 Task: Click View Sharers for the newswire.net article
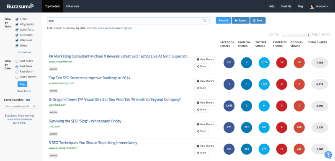[x=205, y=60]
